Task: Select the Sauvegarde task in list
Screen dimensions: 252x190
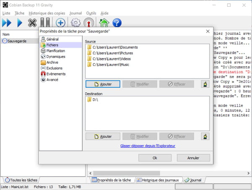Action: pos(20,41)
